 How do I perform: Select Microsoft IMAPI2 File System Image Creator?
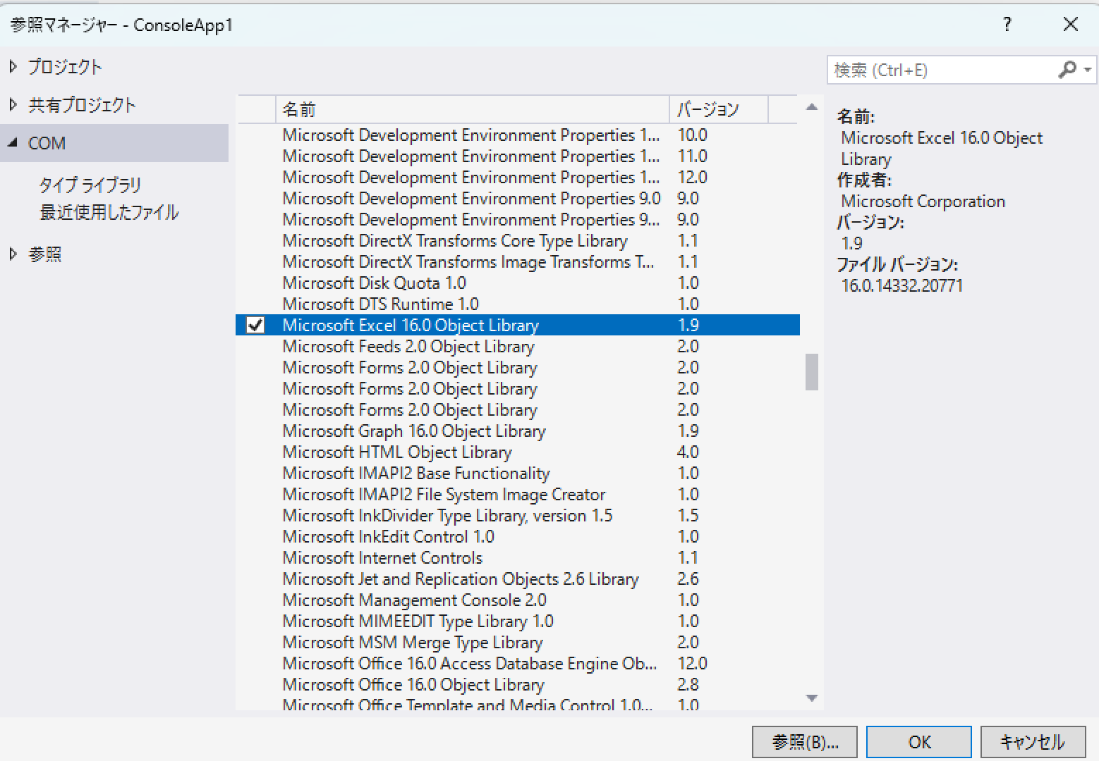point(518,494)
